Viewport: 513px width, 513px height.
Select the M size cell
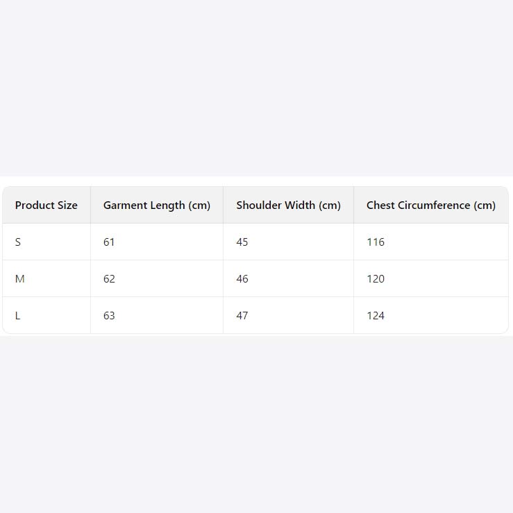coord(19,279)
